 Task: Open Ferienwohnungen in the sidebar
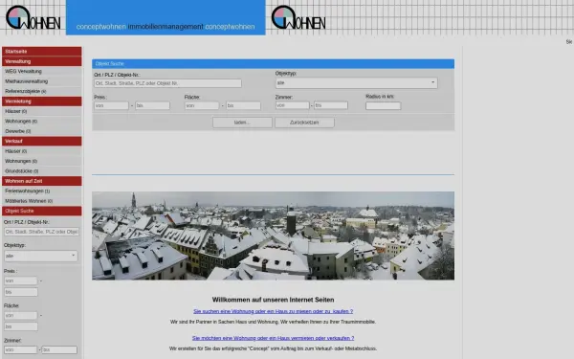pyautogui.click(x=42, y=191)
